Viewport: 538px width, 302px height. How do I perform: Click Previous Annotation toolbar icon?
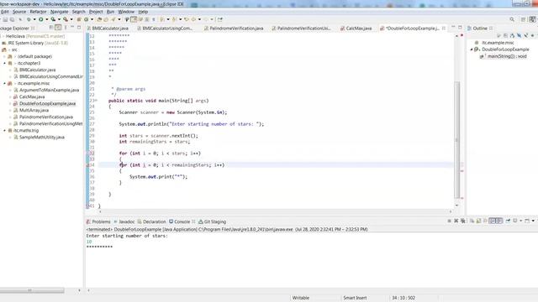click(x=174, y=19)
